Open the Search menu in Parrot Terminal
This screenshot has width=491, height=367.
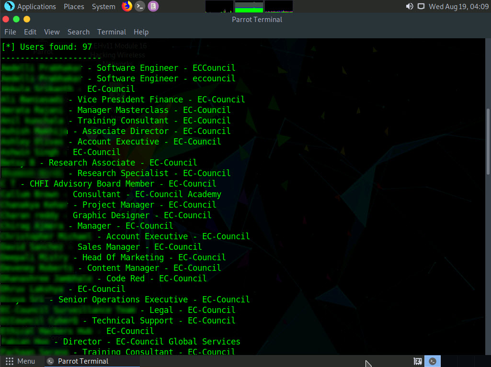[78, 32]
